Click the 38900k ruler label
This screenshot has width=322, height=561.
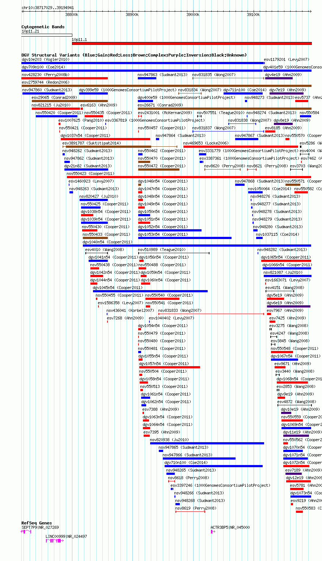[x=132, y=14]
